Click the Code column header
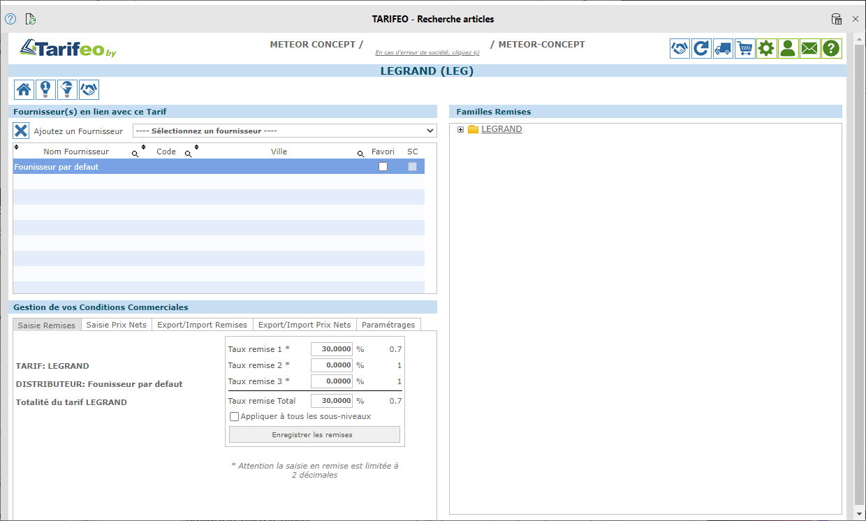The image size is (866, 521). click(166, 152)
